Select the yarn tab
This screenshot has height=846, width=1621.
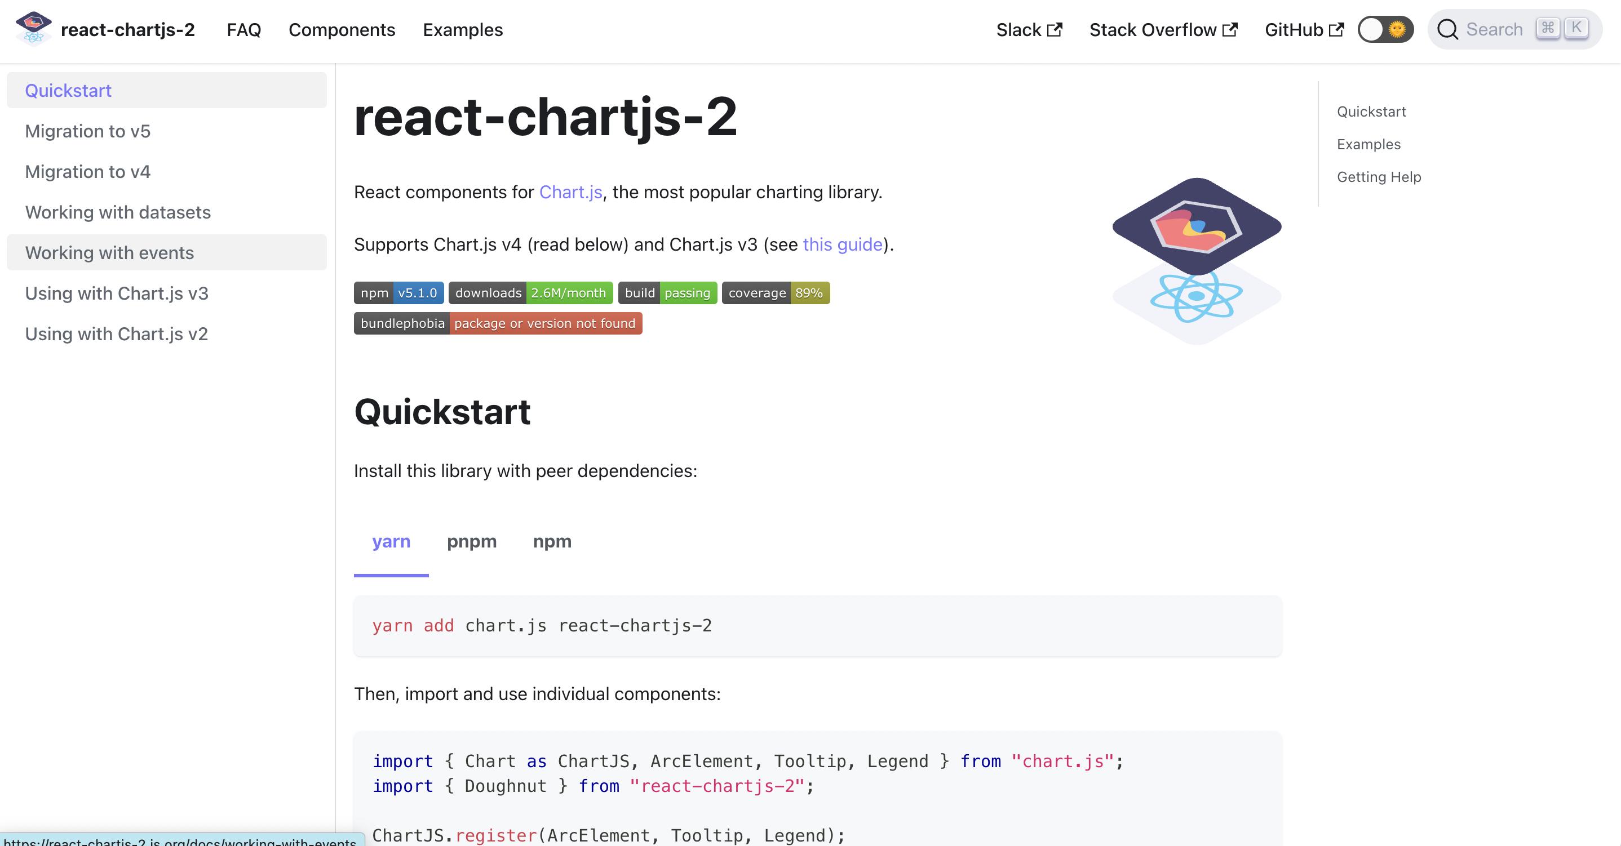(391, 542)
